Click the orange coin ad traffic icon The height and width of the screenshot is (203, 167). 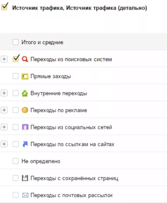pos(25,110)
